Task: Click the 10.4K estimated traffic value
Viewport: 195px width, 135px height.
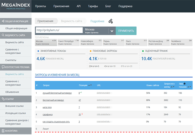Action: (x=147, y=59)
